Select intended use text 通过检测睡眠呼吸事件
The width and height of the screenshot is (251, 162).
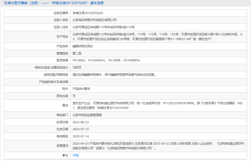coord(114,75)
